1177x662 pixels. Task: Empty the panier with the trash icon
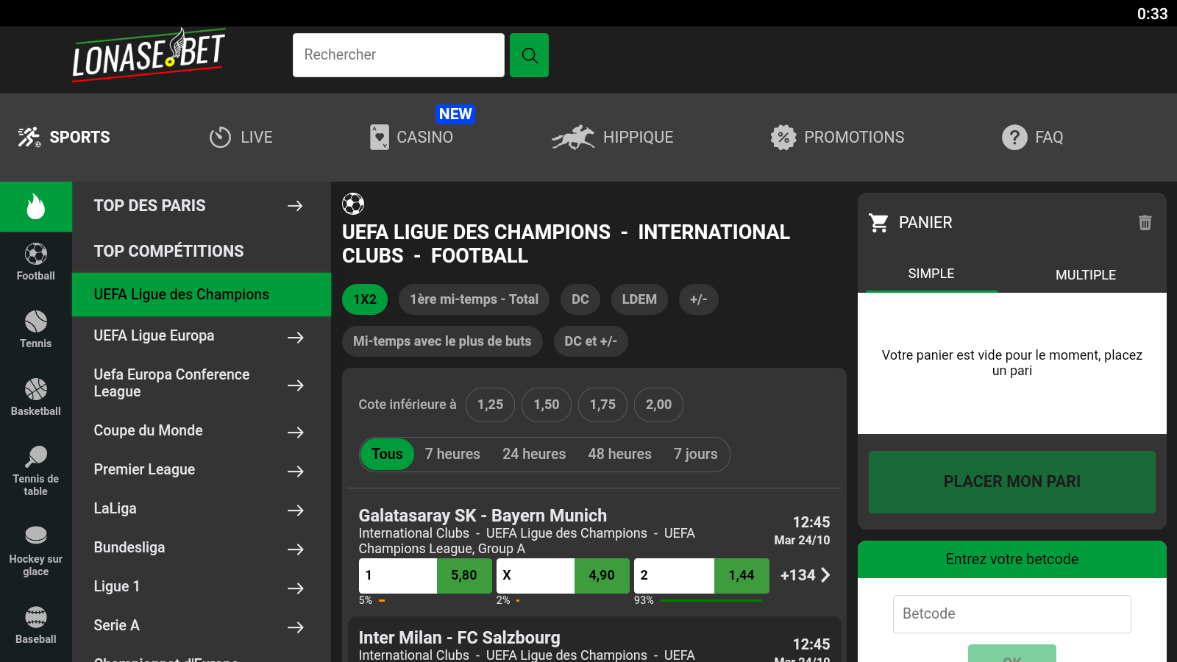pyautogui.click(x=1145, y=223)
